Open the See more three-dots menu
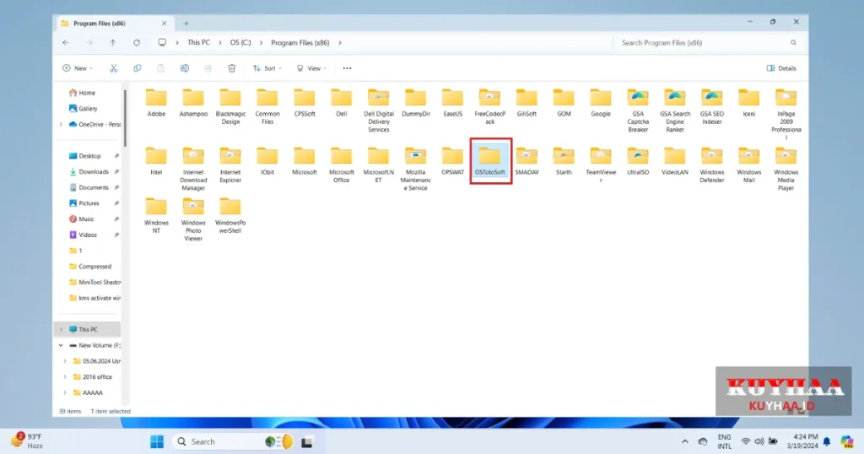Image resolution: width=864 pixels, height=454 pixels. [347, 68]
